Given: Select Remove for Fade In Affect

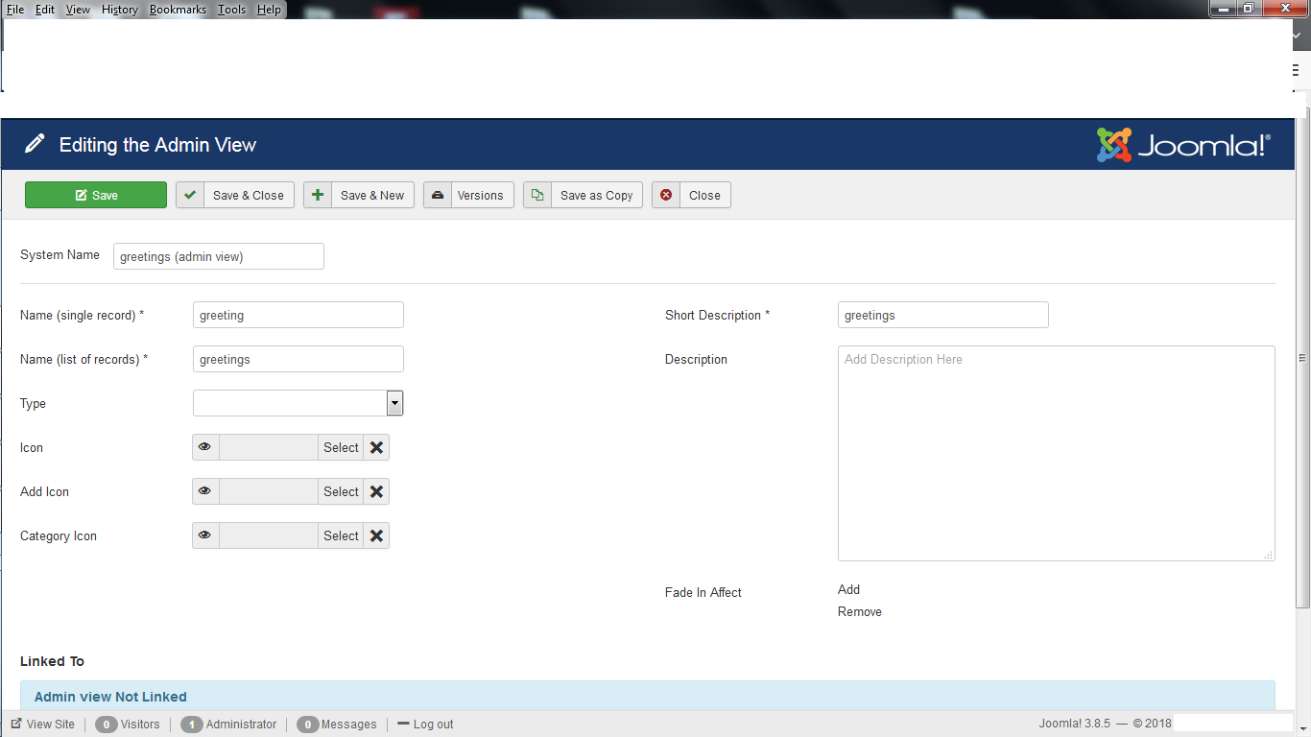Looking at the screenshot, I should point(860,611).
